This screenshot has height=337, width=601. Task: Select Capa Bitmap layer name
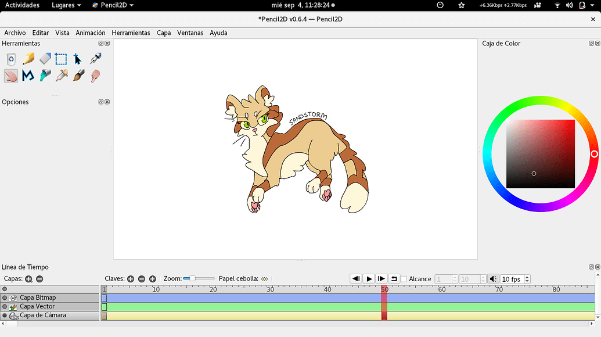click(38, 297)
